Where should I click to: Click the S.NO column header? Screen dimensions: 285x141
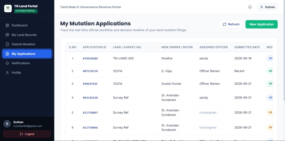pyautogui.click(x=72, y=47)
